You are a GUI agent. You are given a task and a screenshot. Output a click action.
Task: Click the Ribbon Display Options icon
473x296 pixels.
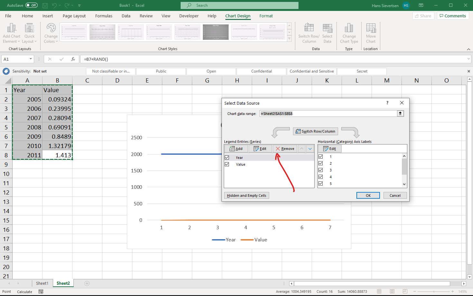[x=421, y=5]
